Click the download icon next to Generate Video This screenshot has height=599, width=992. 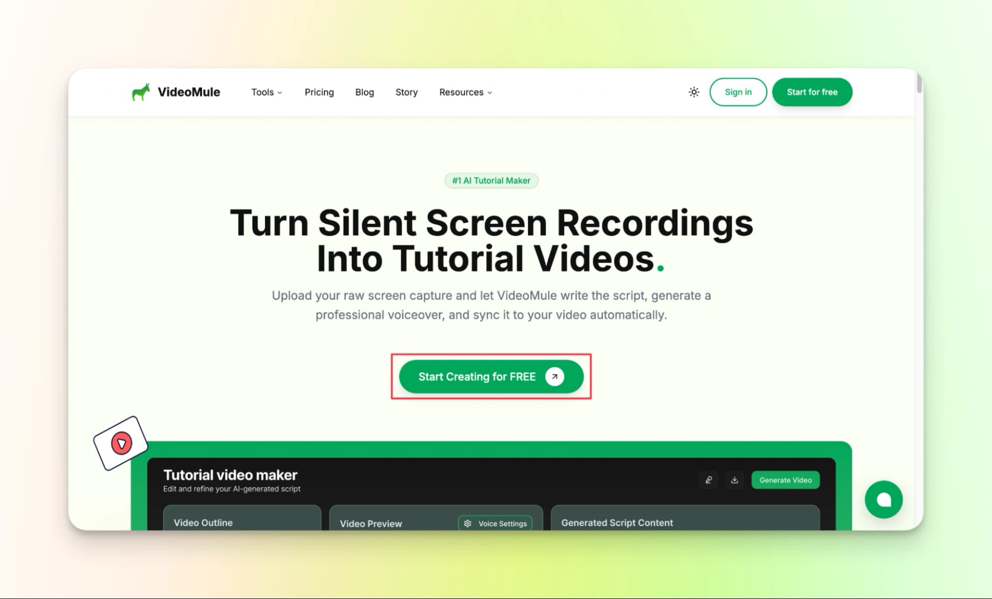(734, 480)
